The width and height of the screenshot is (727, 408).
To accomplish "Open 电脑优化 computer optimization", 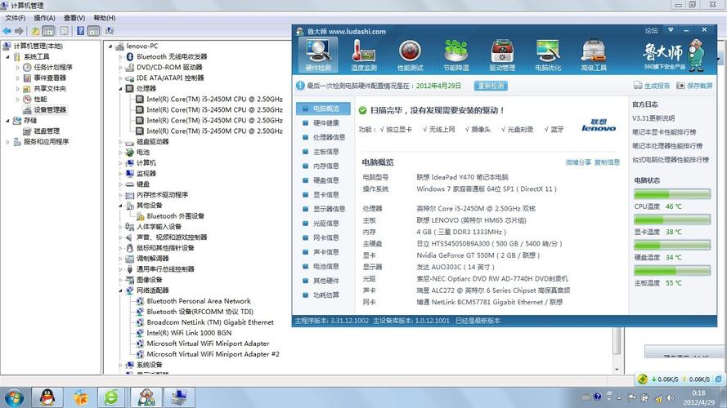I will click(548, 55).
